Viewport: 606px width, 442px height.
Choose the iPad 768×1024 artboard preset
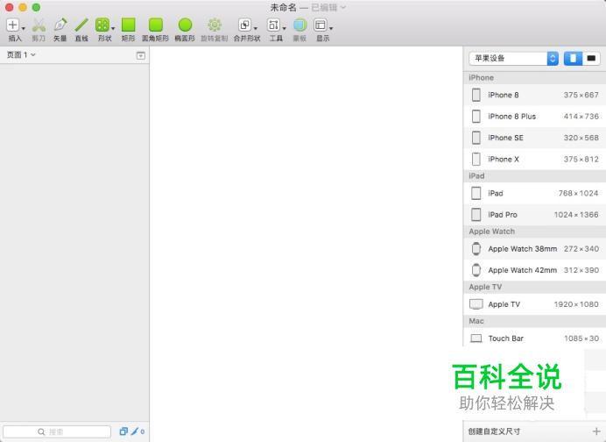pyautogui.click(x=534, y=193)
